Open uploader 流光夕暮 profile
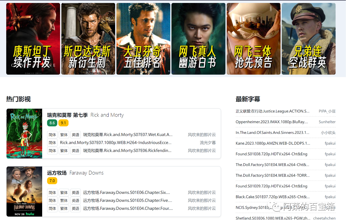The height and width of the screenshot is (222, 346). [208, 143]
